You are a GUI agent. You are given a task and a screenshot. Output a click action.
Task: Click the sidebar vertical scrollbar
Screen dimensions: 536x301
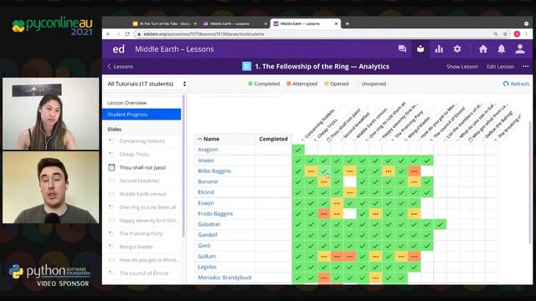click(183, 166)
